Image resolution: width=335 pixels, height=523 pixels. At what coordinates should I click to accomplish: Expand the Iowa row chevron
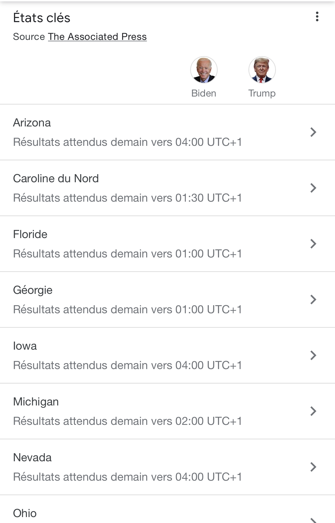tap(313, 355)
